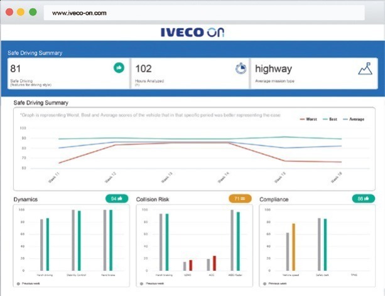385x296 pixels.
Task: Click the green maximize window button
Action: pyautogui.click(x=33, y=12)
